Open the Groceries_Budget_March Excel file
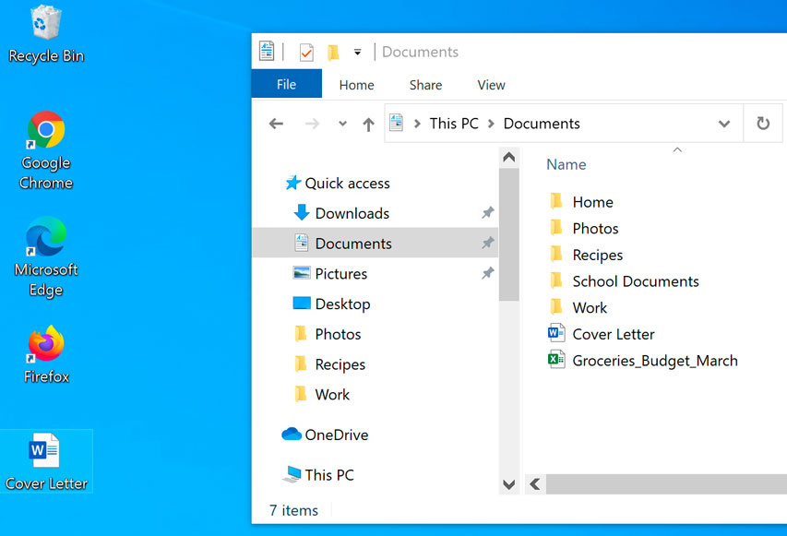 655,360
